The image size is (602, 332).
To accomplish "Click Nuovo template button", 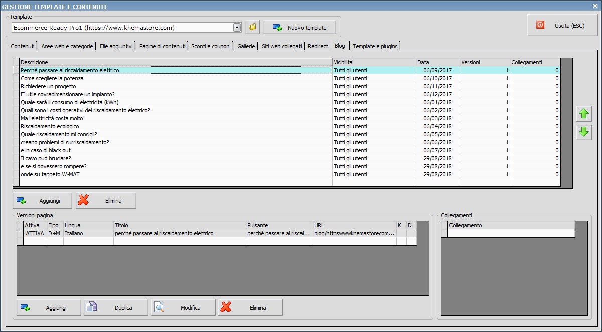I will [x=299, y=27].
